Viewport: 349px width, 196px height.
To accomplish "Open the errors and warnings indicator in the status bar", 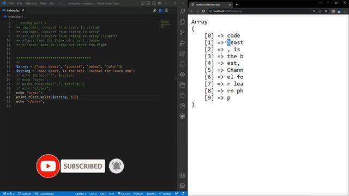I will click(x=9, y=194).
